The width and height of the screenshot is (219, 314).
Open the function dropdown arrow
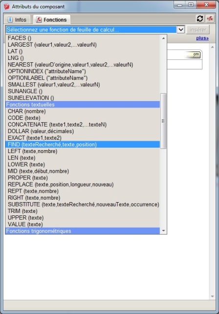pyautogui.click(x=181, y=29)
